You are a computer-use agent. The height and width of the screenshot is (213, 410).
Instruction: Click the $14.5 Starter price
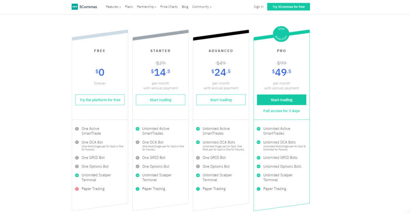(160, 72)
